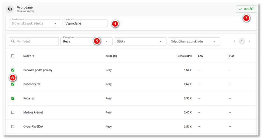The height and width of the screenshot is (139, 262).
Task: Uncheck Kuba rez checkbox
Action: pyautogui.click(x=13, y=98)
